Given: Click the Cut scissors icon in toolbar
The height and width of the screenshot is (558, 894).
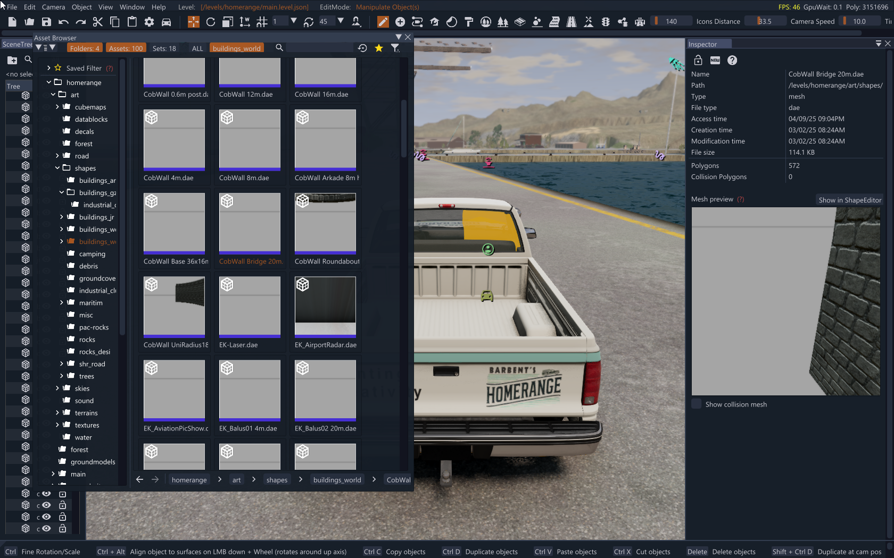Looking at the screenshot, I should click(97, 22).
